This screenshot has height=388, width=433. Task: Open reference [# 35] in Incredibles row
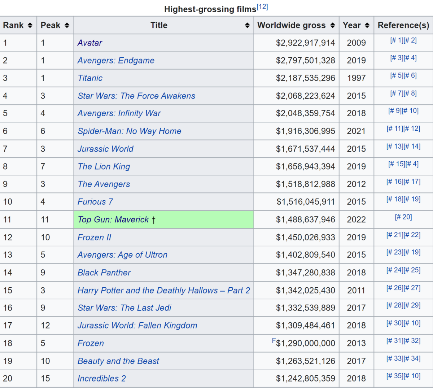click(x=395, y=376)
